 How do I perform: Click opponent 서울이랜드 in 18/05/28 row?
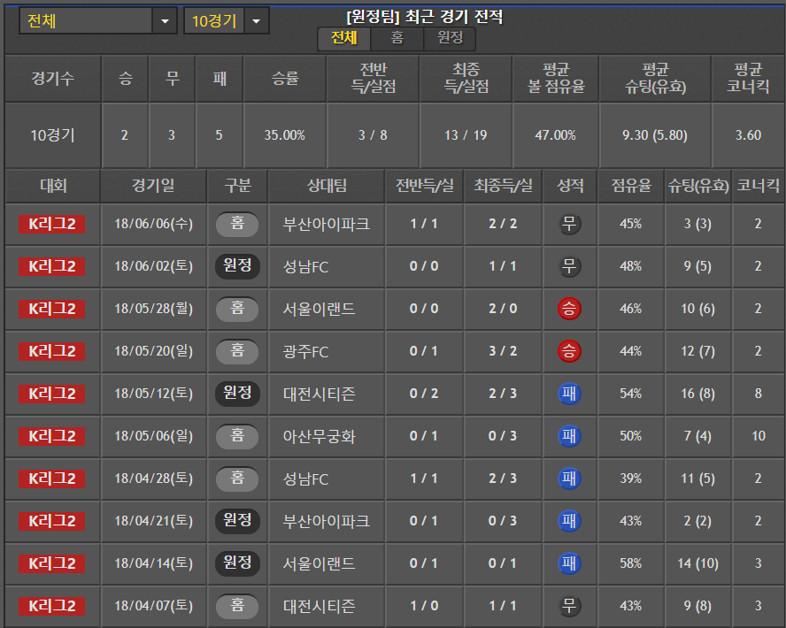[320, 309]
